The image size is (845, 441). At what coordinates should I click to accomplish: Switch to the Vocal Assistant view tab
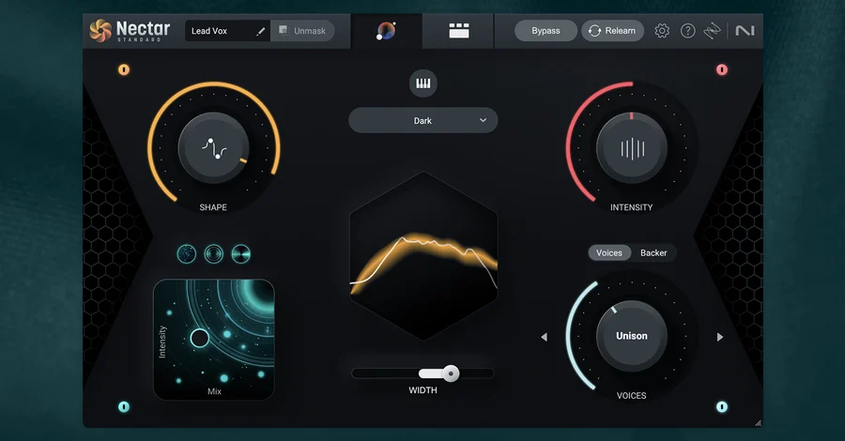(386, 31)
